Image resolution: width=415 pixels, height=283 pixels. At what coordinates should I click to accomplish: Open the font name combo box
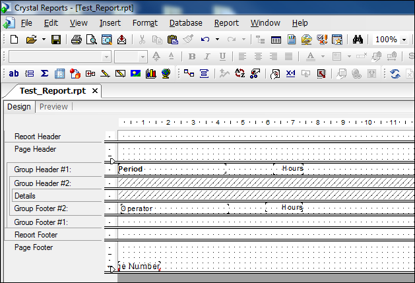tap(60, 57)
